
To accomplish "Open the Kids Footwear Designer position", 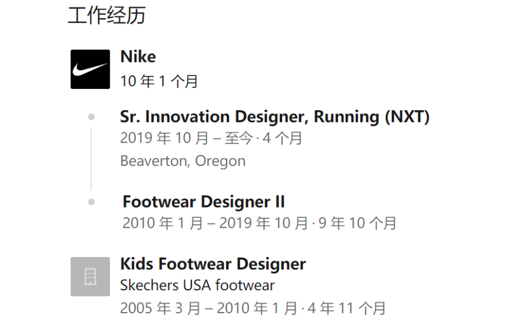I will pyautogui.click(x=213, y=264).
